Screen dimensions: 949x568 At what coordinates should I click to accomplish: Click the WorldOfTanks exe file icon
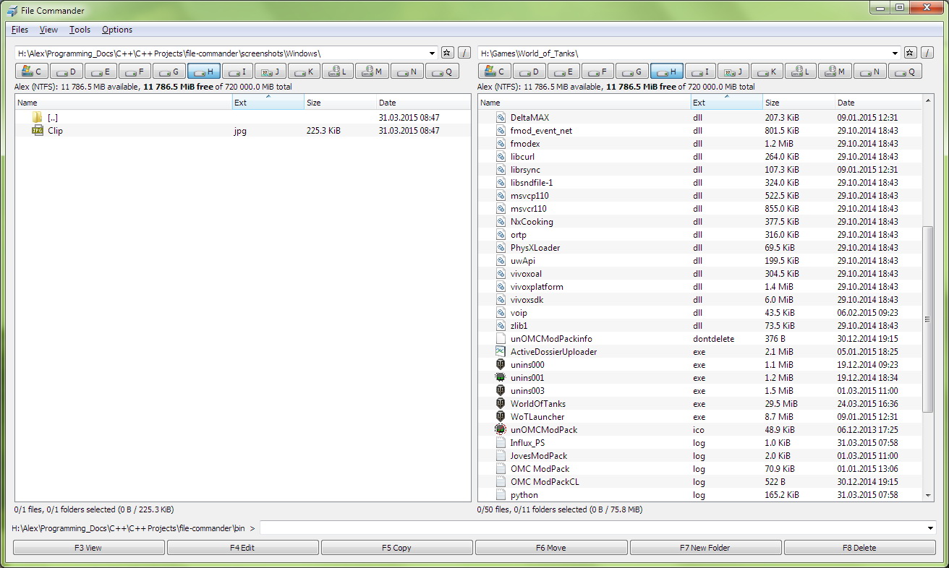click(x=501, y=404)
